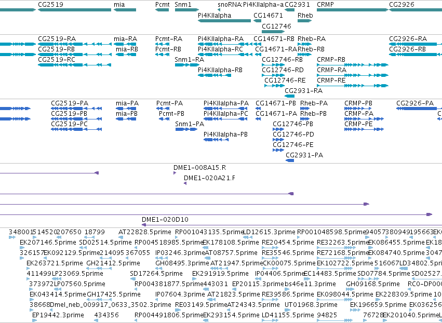This screenshot has width=442, height=323.
Task: Click the snoRNA:Pi4KIIalpha-a label
Action: 250,5
